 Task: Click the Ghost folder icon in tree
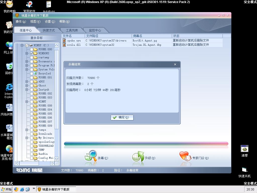pos(35,85)
